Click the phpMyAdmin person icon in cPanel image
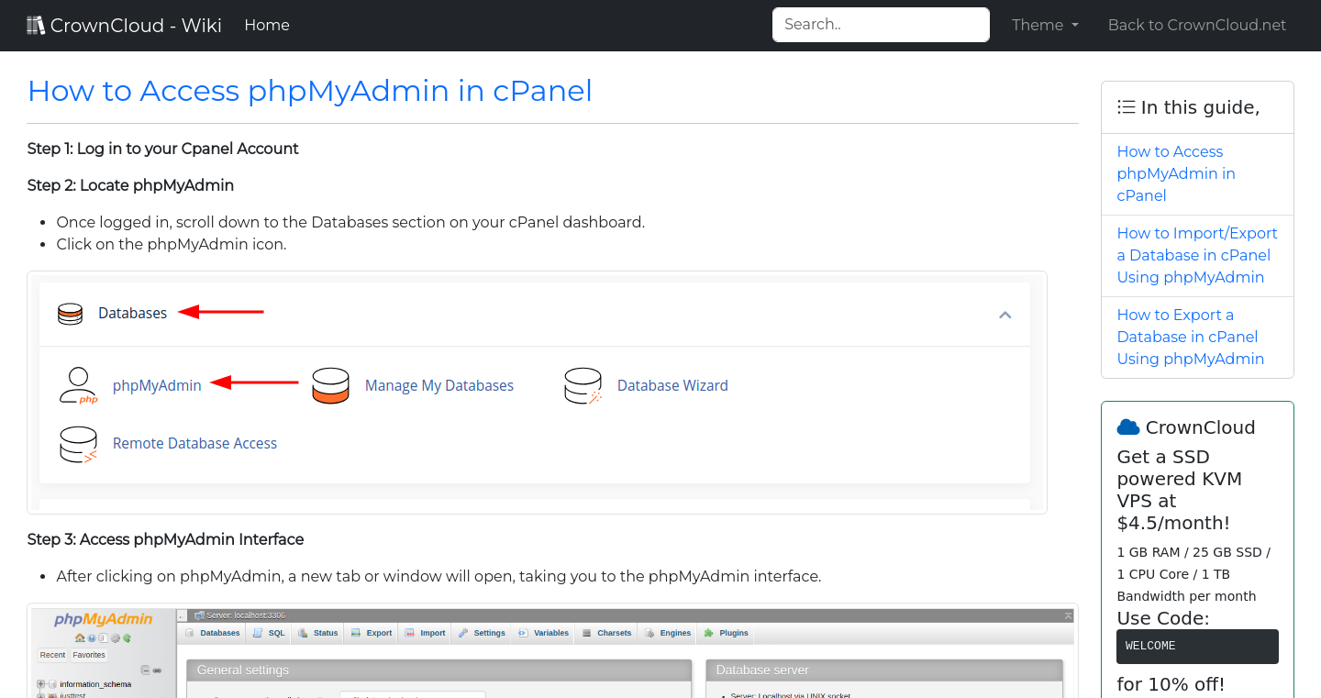 tap(79, 386)
